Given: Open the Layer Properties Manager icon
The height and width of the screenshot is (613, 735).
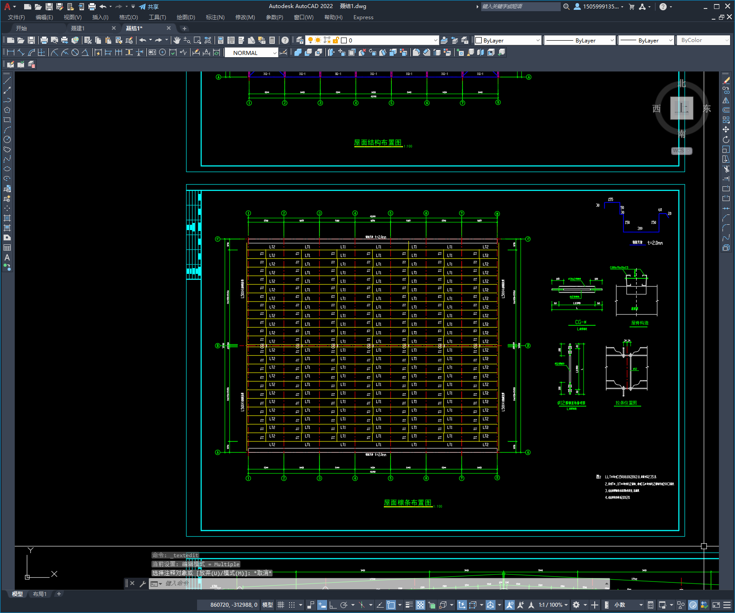Looking at the screenshot, I should click(x=300, y=40).
